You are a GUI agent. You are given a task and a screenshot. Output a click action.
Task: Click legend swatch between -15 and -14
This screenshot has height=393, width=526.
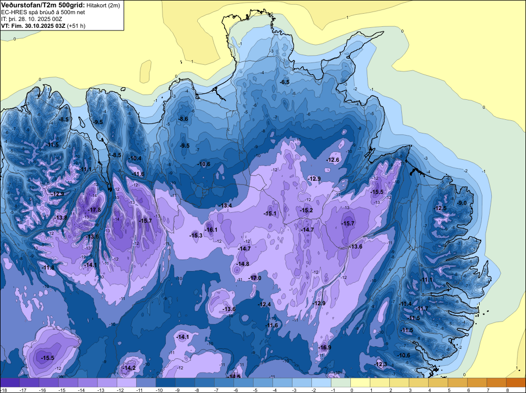[68, 382]
